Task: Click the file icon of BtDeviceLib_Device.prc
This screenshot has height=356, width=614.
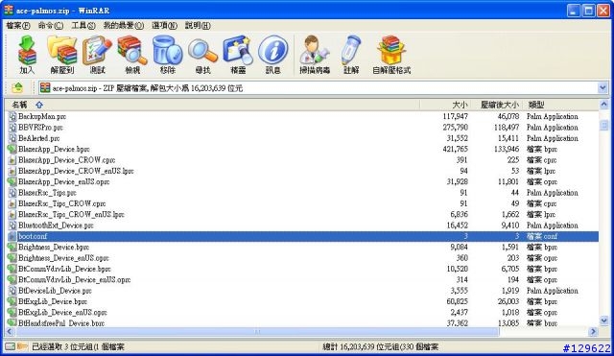Action: [x=12, y=291]
